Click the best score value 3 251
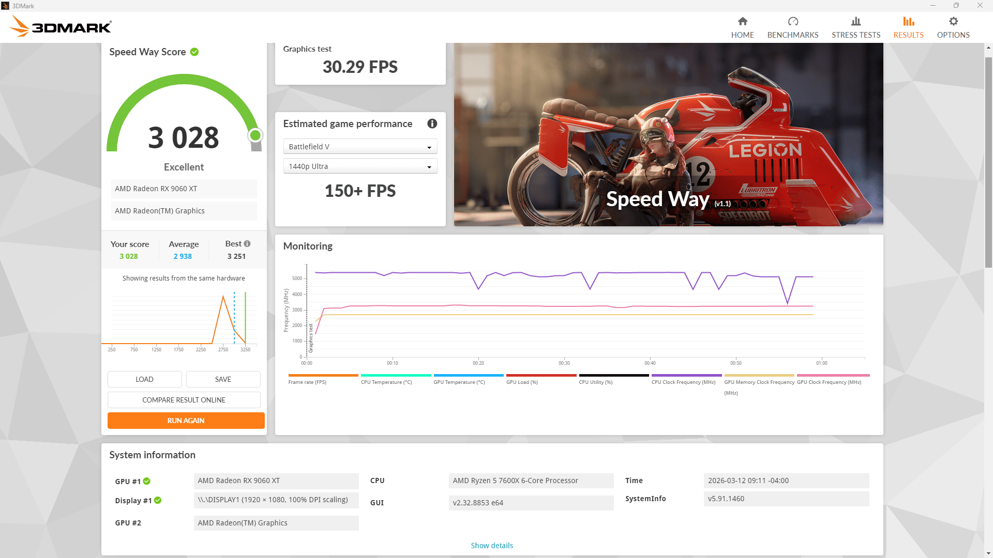This screenshot has height=558, width=993. (x=236, y=256)
